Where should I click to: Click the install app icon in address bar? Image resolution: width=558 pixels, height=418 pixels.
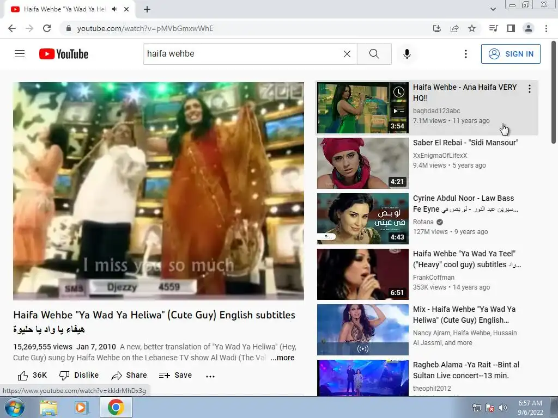tap(437, 28)
